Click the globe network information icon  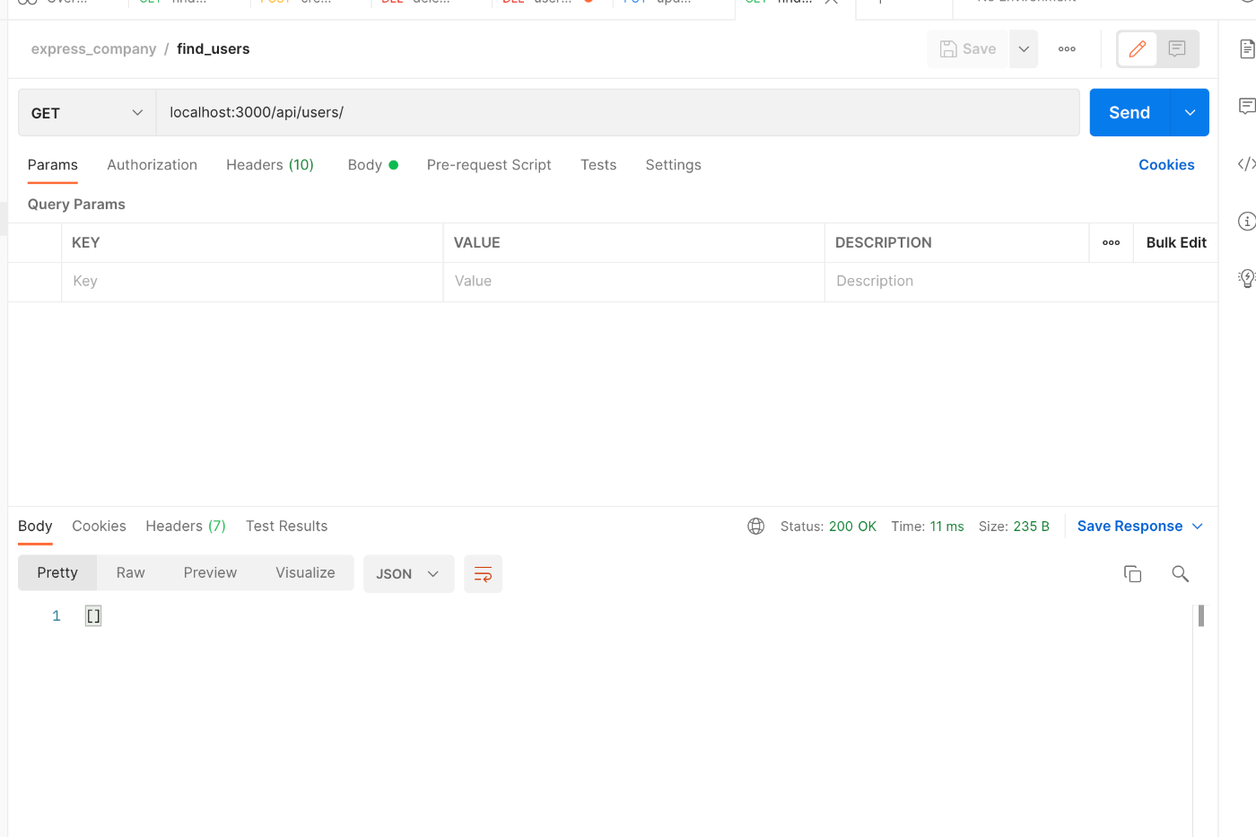coord(756,527)
